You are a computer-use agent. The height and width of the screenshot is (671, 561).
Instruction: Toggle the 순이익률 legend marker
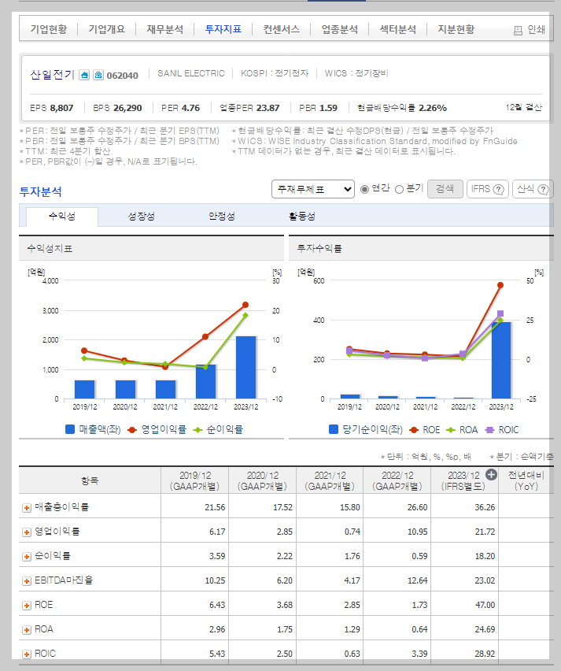click(x=197, y=430)
